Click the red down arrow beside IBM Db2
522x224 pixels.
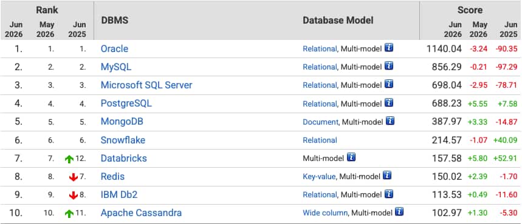74,196
